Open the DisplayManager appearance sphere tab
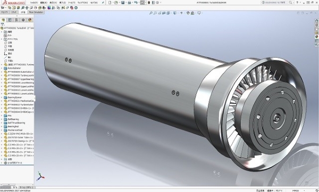 [30, 20]
